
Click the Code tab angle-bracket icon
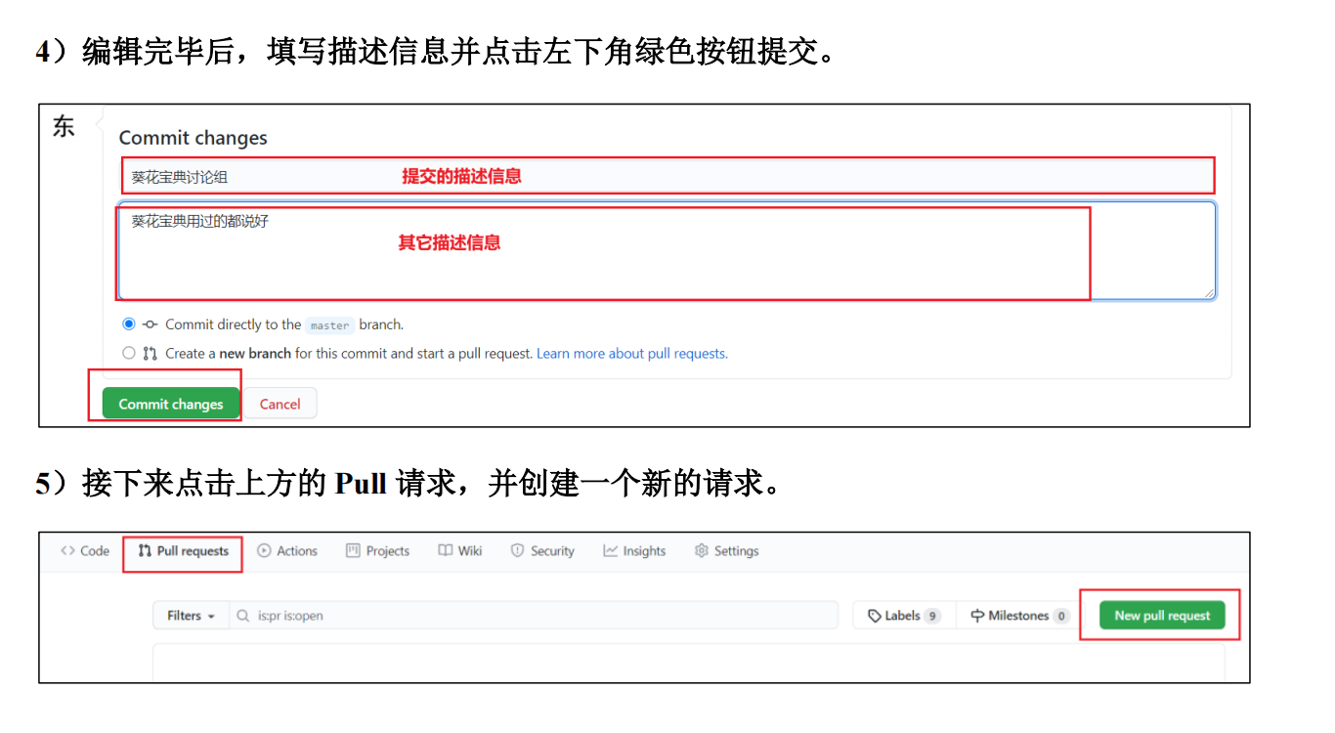67,551
